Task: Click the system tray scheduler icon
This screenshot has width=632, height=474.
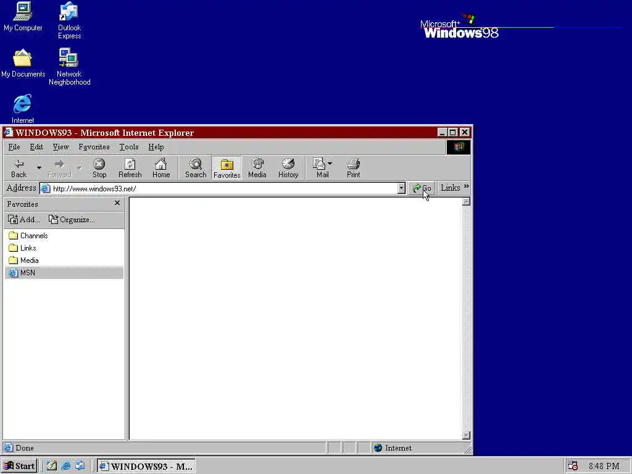Action: pos(572,466)
